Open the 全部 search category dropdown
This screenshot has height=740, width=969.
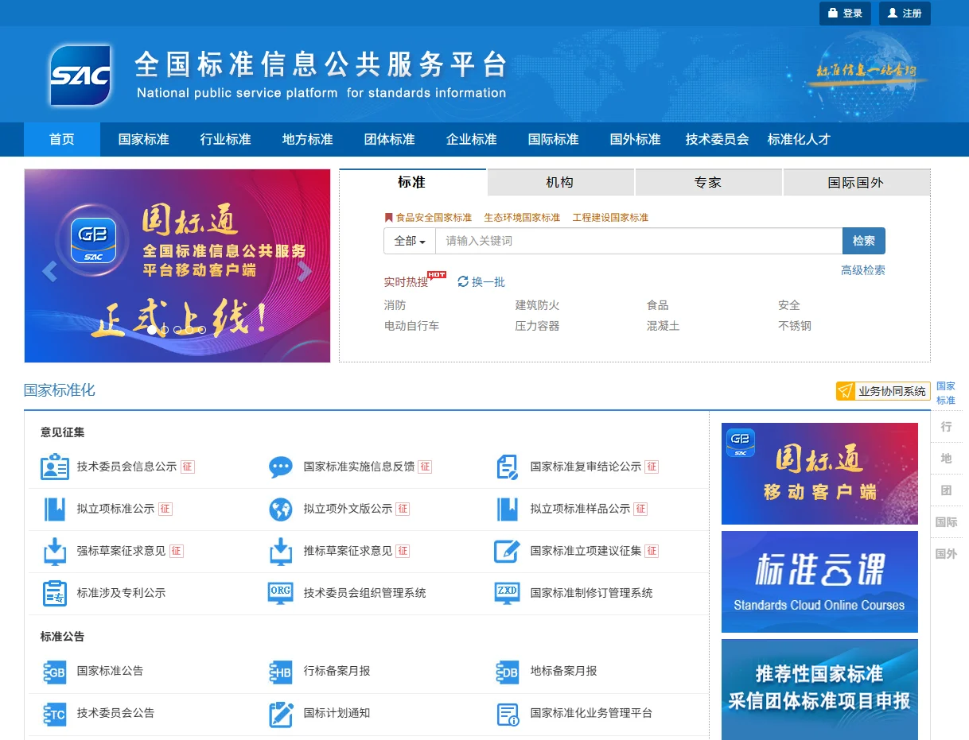(x=408, y=241)
